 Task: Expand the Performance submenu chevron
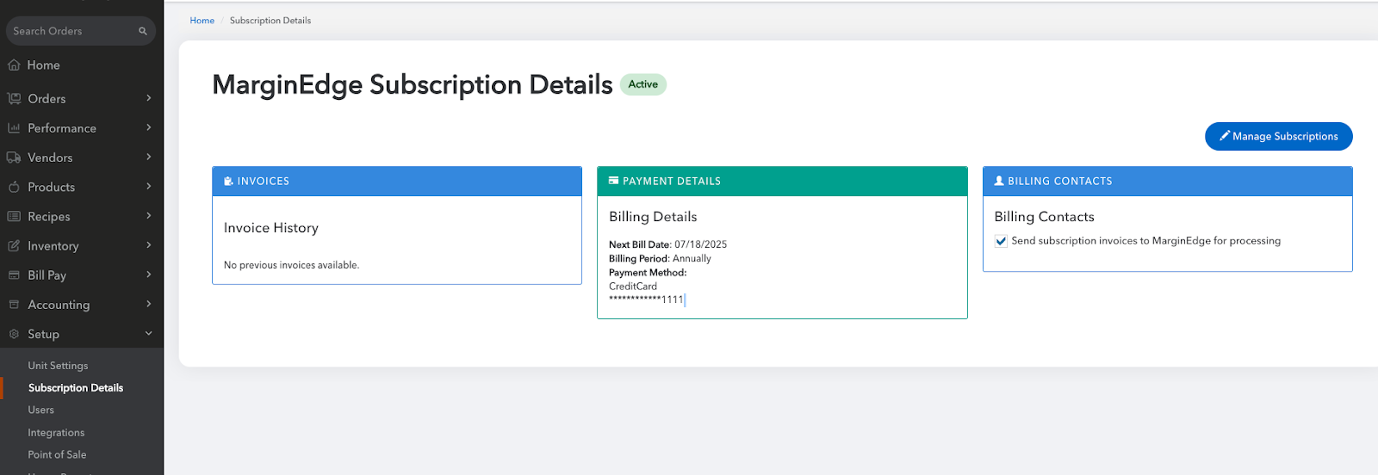tap(149, 127)
